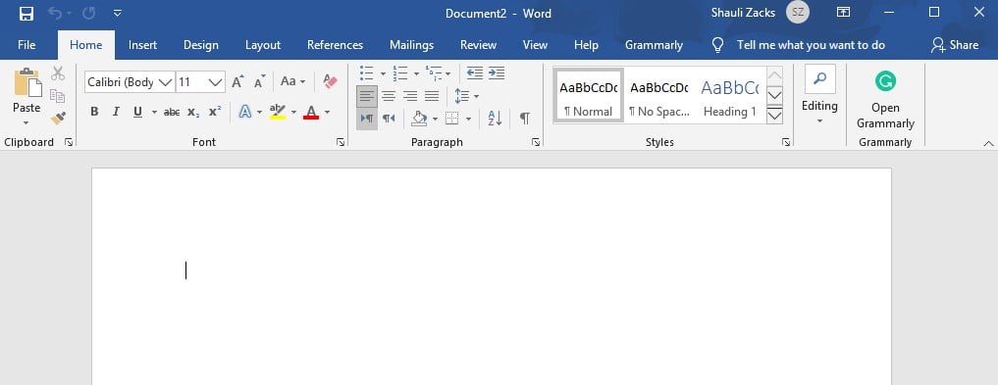The width and height of the screenshot is (998, 385).
Task: Open Customize Quick Access Toolbar arrow
Action: tap(117, 14)
